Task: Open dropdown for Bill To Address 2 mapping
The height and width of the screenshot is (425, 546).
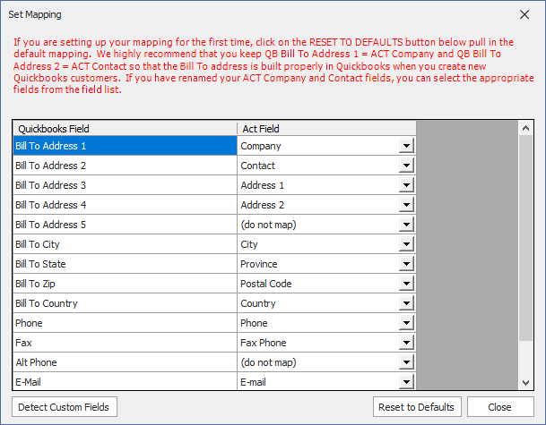Action: pyautogui.click(x=406, y=166)
